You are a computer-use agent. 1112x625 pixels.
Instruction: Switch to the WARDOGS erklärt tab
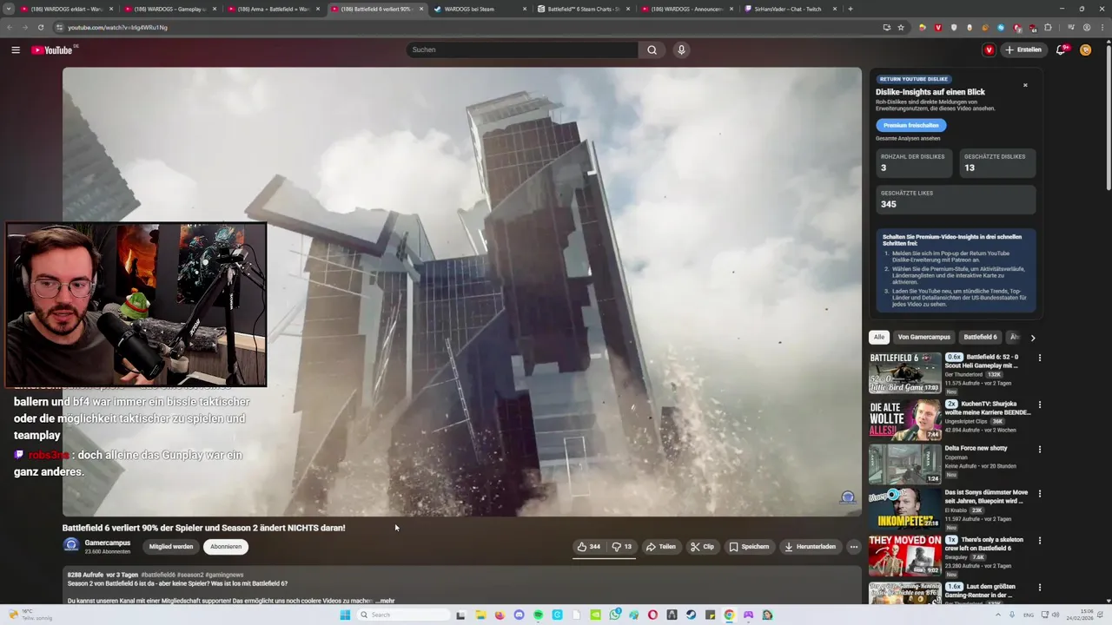tap(65, 9)
